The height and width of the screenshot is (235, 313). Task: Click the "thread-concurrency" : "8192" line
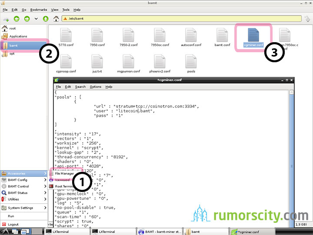click(91, 157)
